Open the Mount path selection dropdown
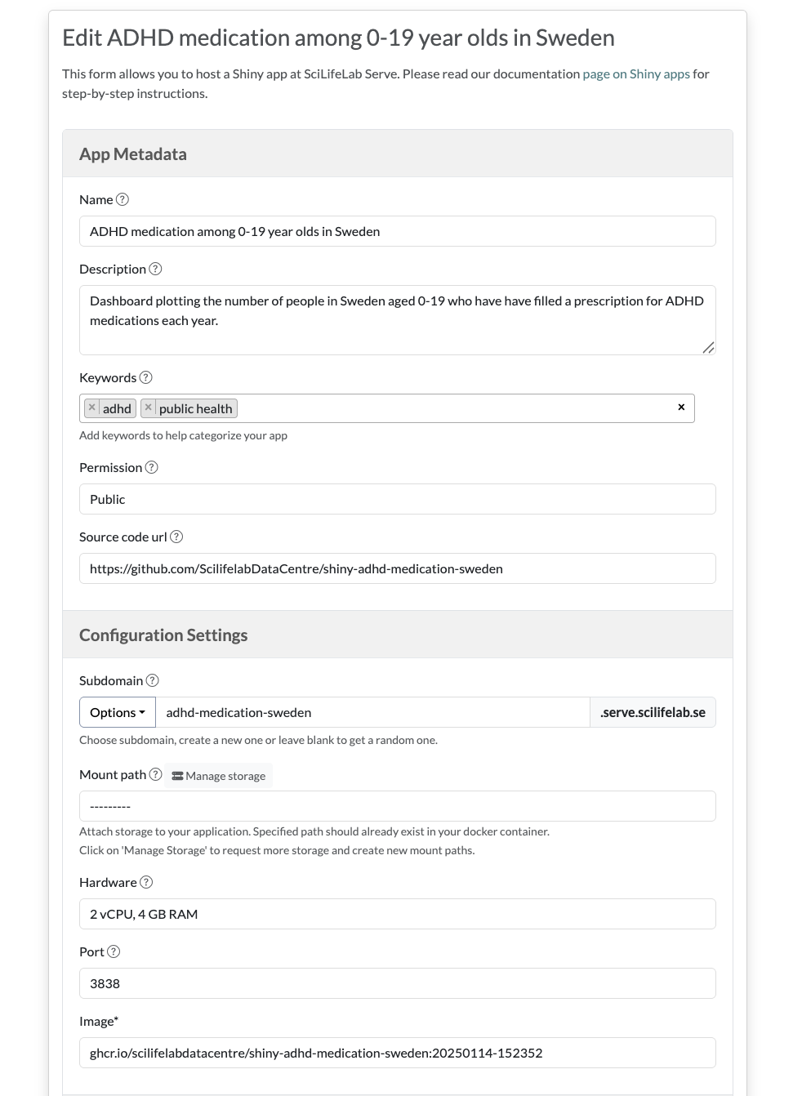The width and height of the screenshot is (802, 1096). pyautogui.click(x=397, y=806)
